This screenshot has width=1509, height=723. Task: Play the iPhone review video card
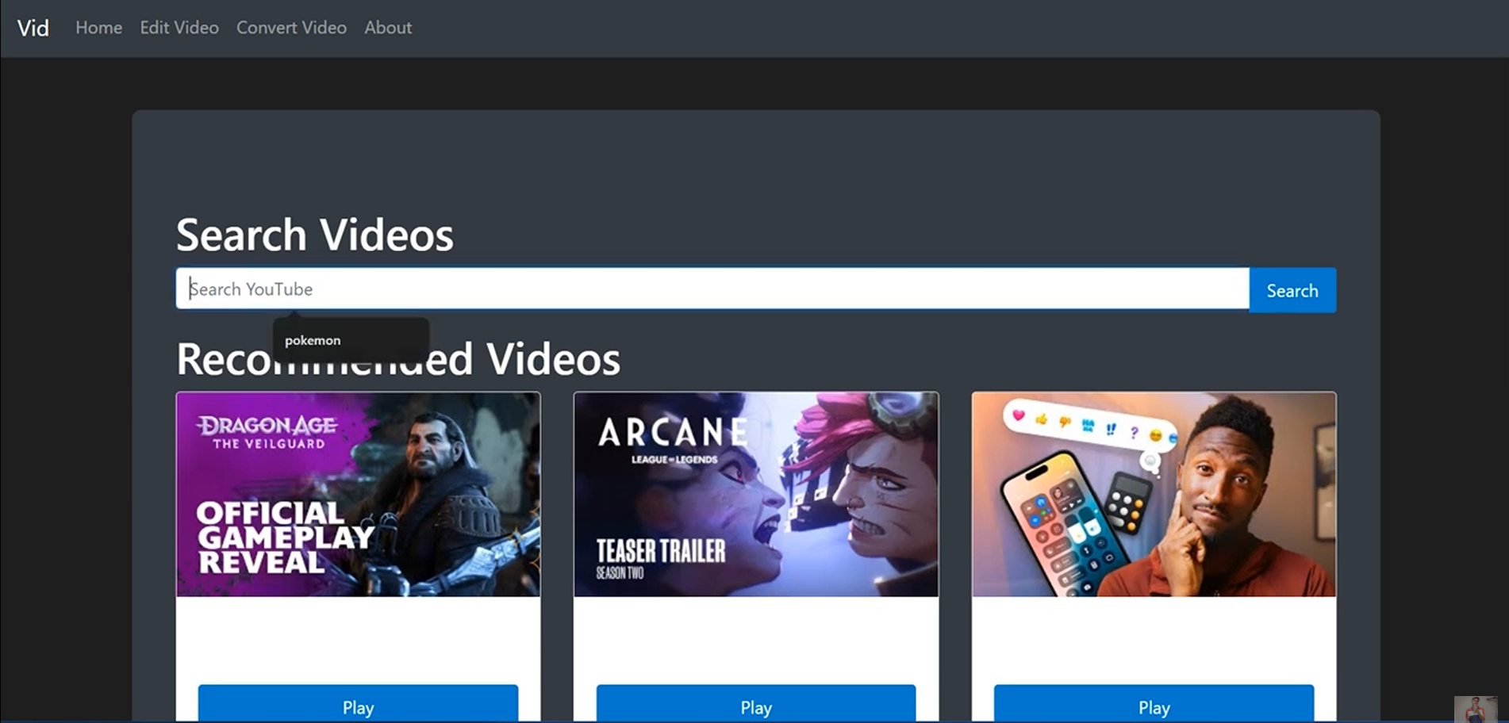click(1154, 705)
